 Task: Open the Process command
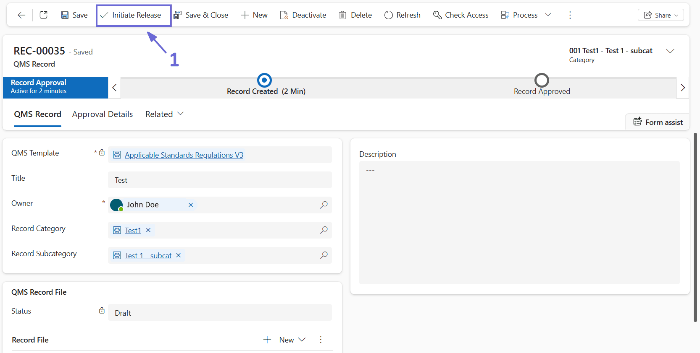pos(519,15)
